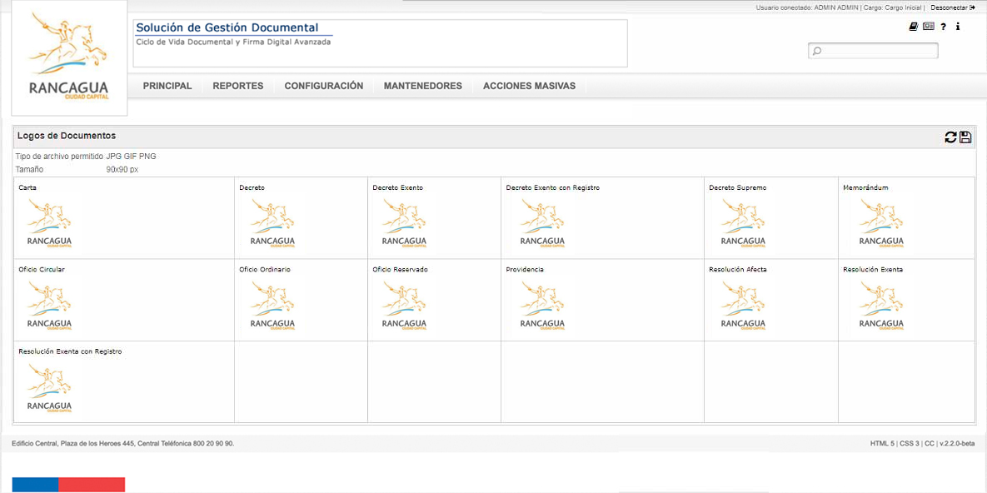The image size is (987, 493).
Task: Show info using the letter i icon
Action: [x=957, y=27]
